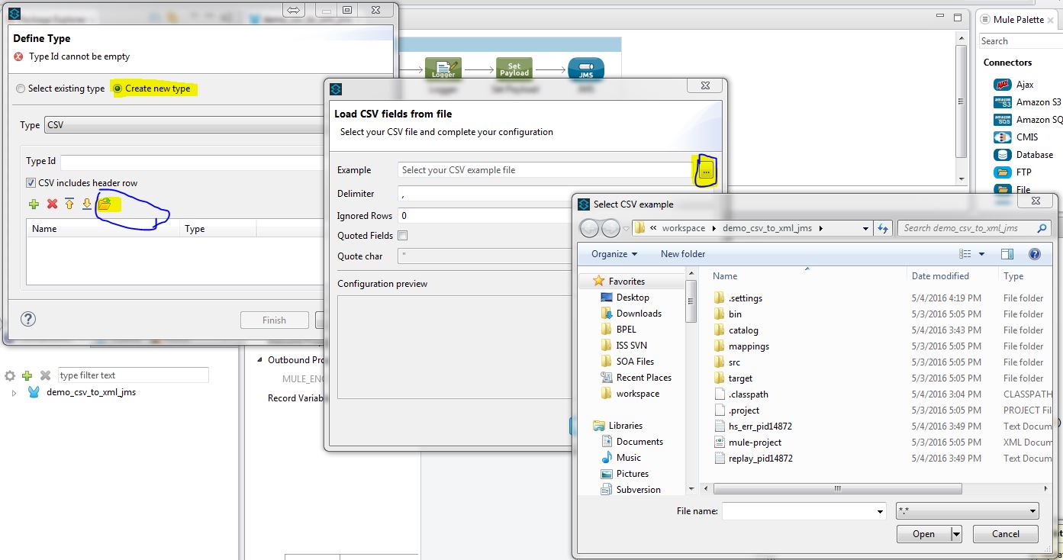This screenshot has height=560, width=1063.
Task: Enable the Quoted Fields checkbox
Action: click(403, 236)
